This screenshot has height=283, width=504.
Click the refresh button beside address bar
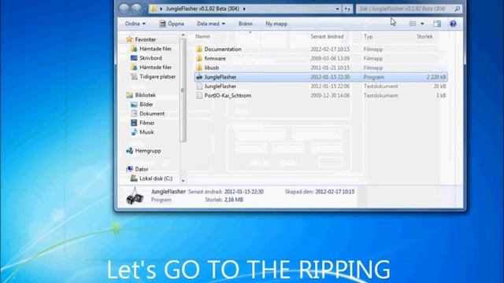point(347,9)
